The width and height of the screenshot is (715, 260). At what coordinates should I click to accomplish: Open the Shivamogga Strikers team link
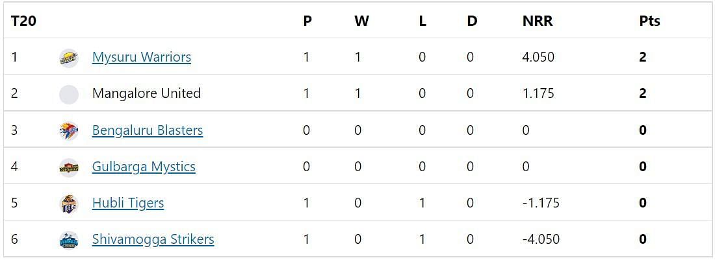153,239
